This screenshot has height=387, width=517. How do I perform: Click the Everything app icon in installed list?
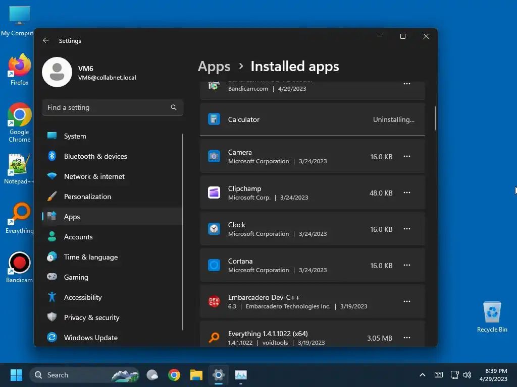(214, 338)
